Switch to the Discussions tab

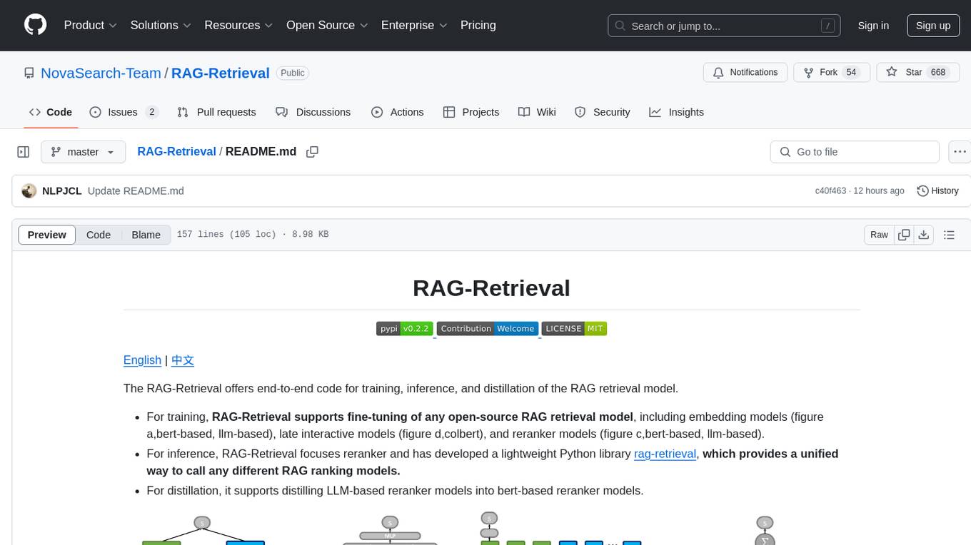[x=313, y=112]
